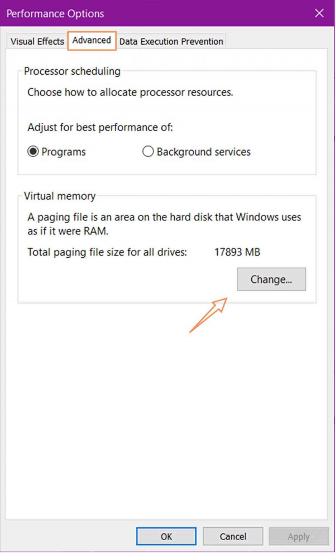This screenshot has height=554, width=335.
Task: Confirm settings with the OK button
Action: pyautogui.click(x=166, y=537)
